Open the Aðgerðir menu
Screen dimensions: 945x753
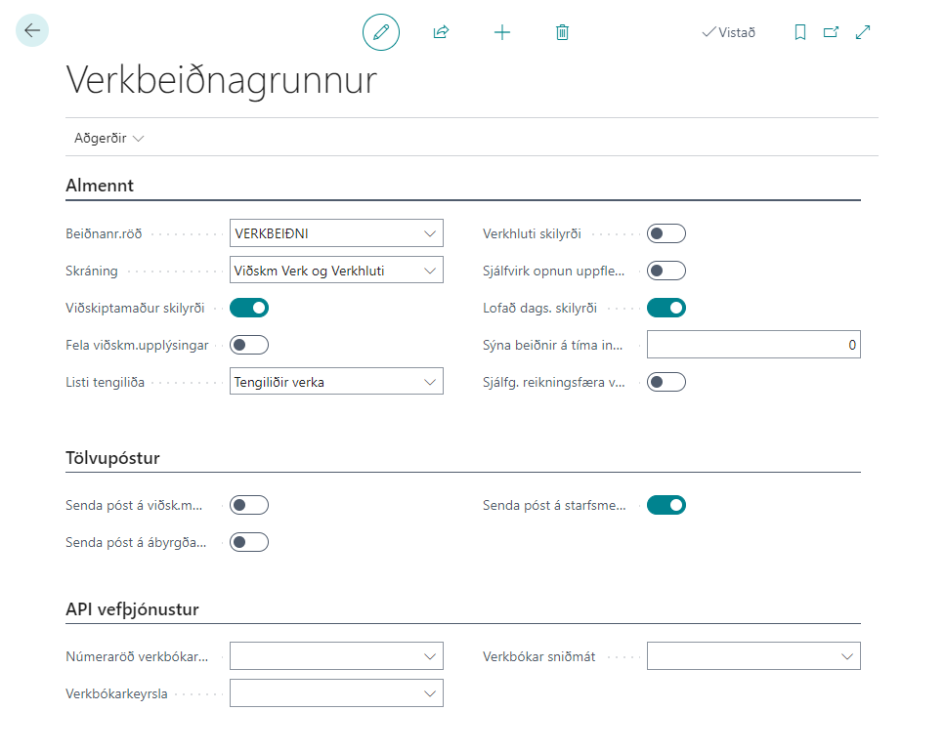click(x=108, y=138)
